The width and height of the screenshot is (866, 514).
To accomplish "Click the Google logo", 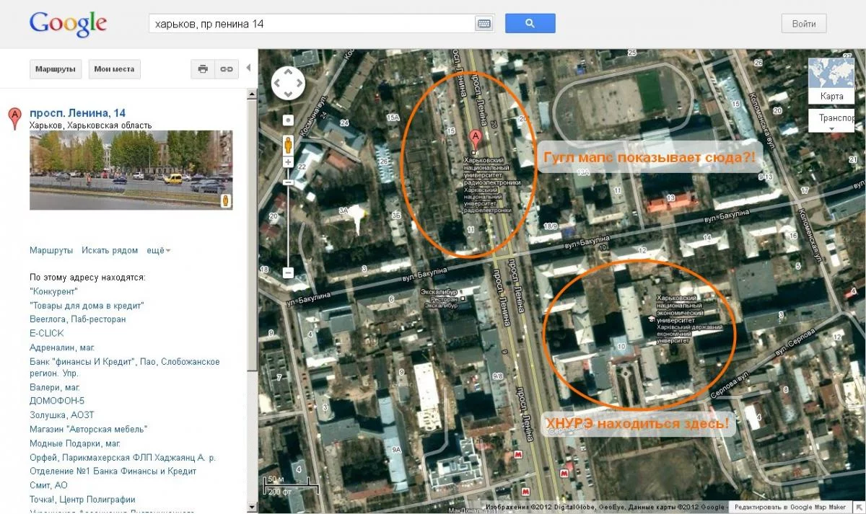I will (68, 24).
